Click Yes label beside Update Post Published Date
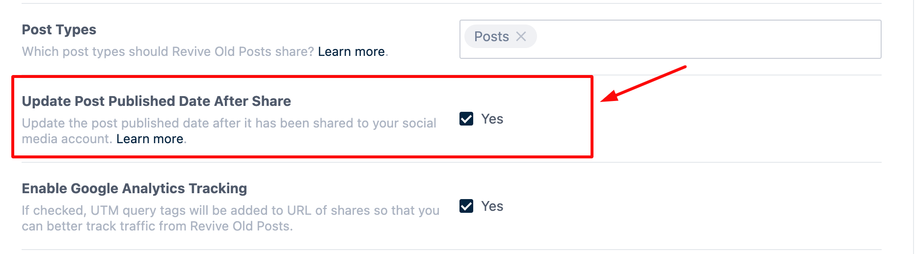Image resolution: width=916 pixels, height=254 pixels. (492, 119)
